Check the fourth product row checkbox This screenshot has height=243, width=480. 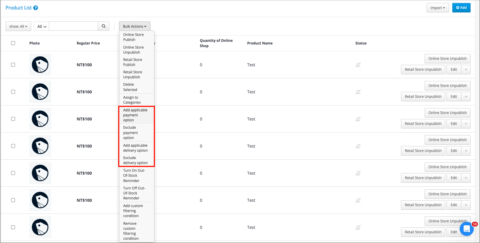[13, 146]
